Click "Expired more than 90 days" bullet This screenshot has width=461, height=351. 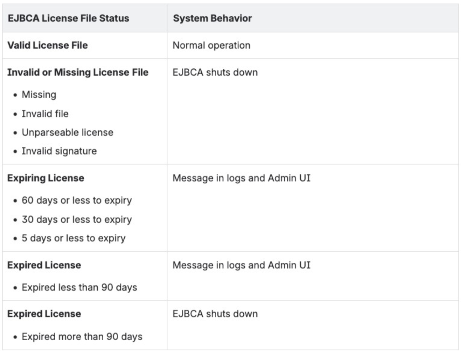coord(82,336)
